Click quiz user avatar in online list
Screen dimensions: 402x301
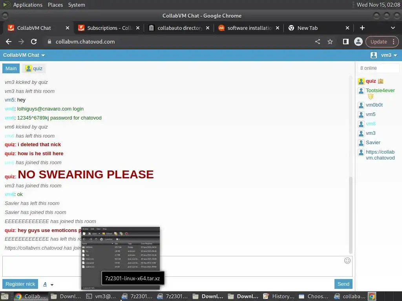(x=361, y=82)
